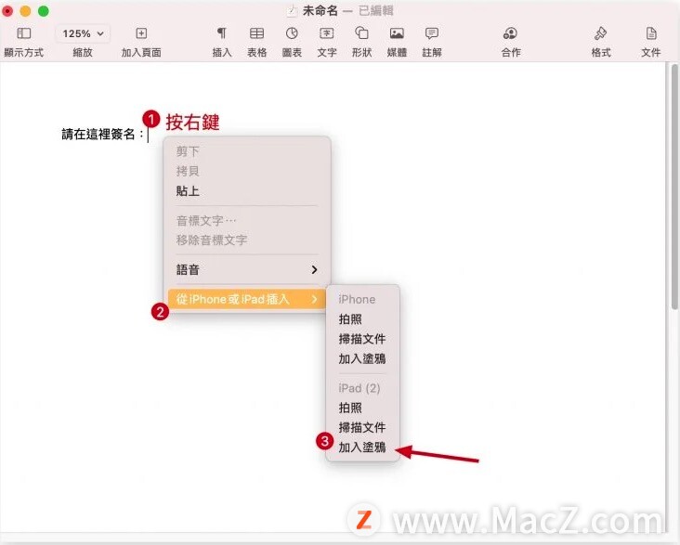Click the vertical scrollbar of the document
The width and height of the screenshot is (680, 545).
click(x=673, y=187)
